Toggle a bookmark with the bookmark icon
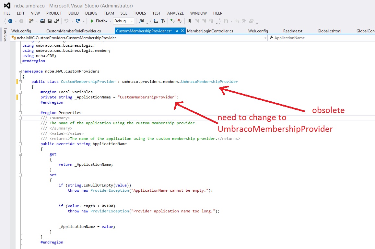The width and height of the screenshot is (375, 249). (190, 21)
